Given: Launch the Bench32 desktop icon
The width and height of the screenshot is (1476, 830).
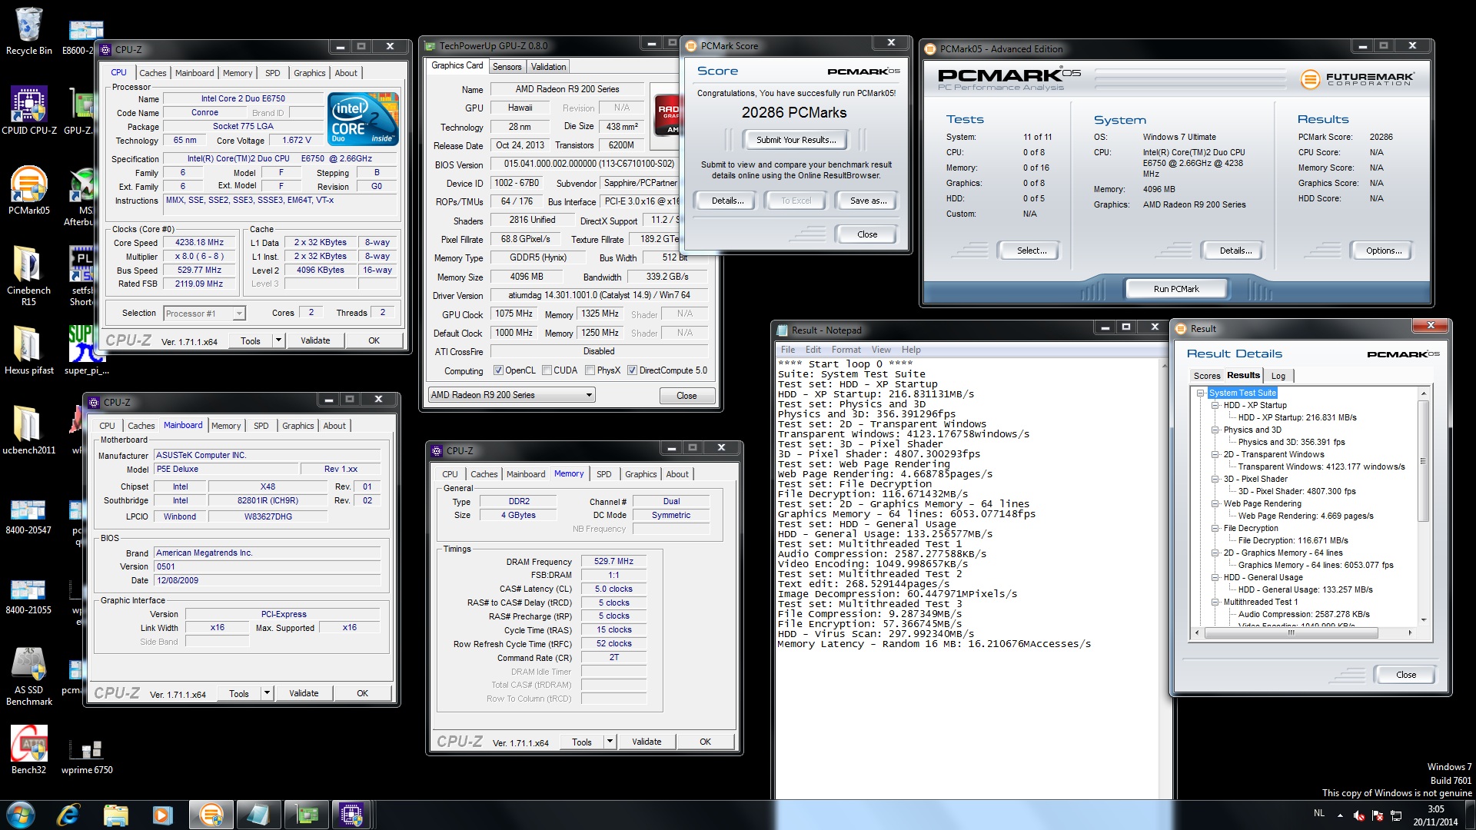Looking at the screenshot, I should click(x=28, y=750).
